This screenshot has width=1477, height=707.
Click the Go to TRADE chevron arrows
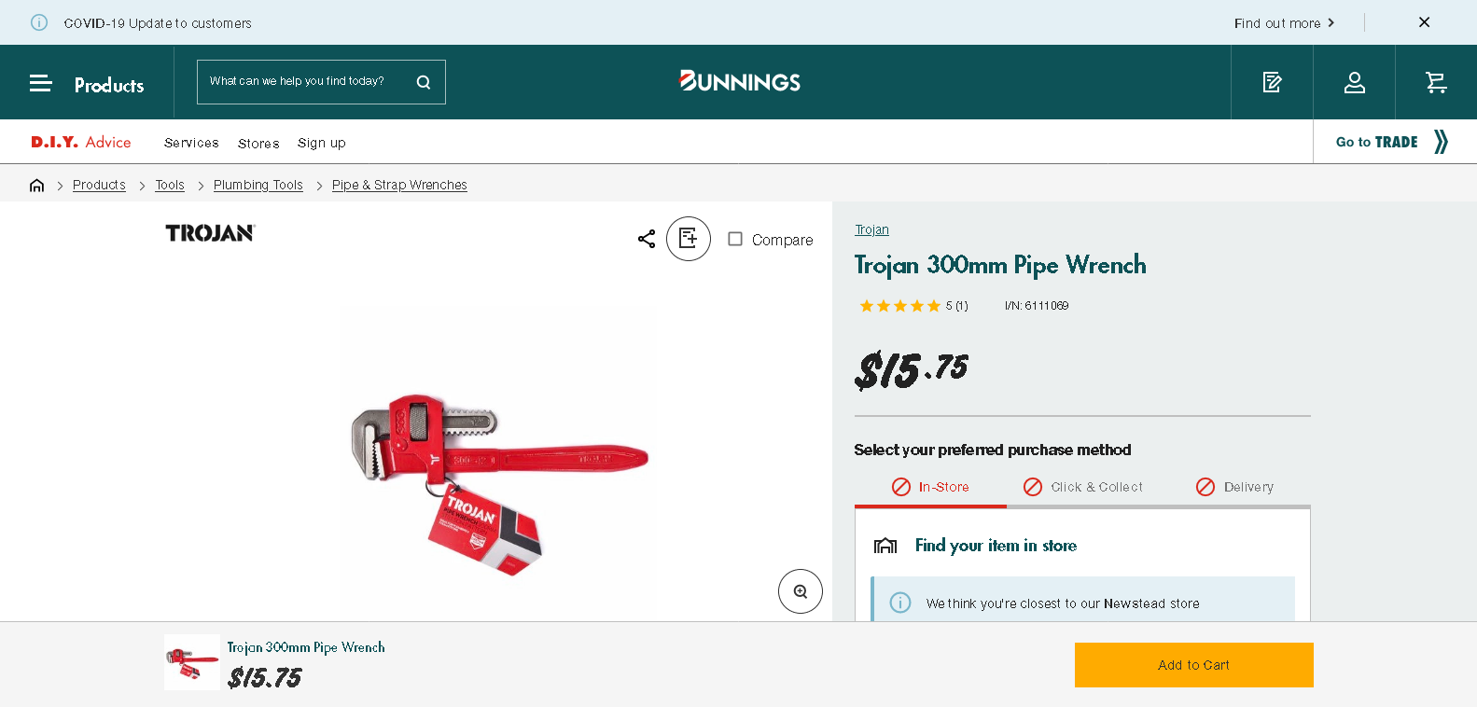[1441, 142]
